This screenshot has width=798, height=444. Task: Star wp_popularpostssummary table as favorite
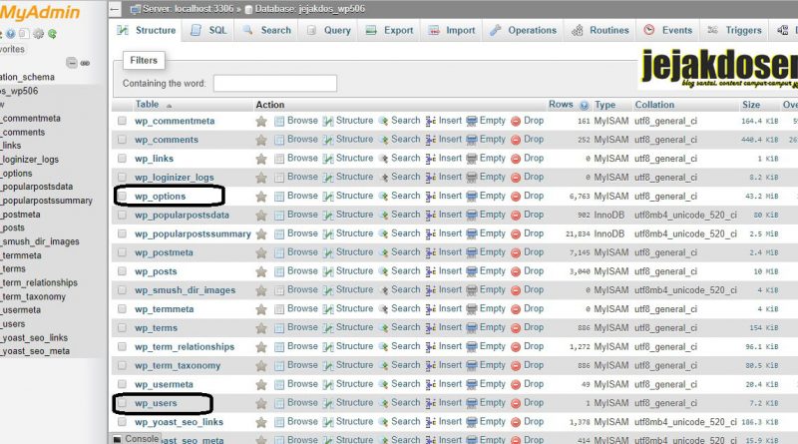coord(261,234)
